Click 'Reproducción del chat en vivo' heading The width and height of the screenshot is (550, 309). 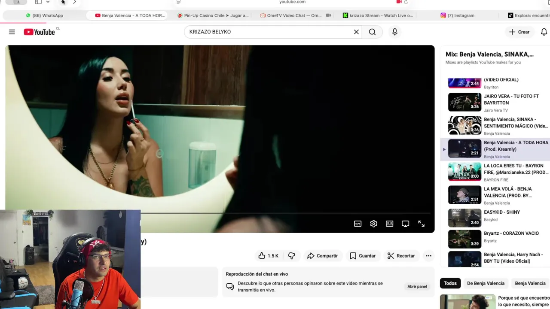257,274
